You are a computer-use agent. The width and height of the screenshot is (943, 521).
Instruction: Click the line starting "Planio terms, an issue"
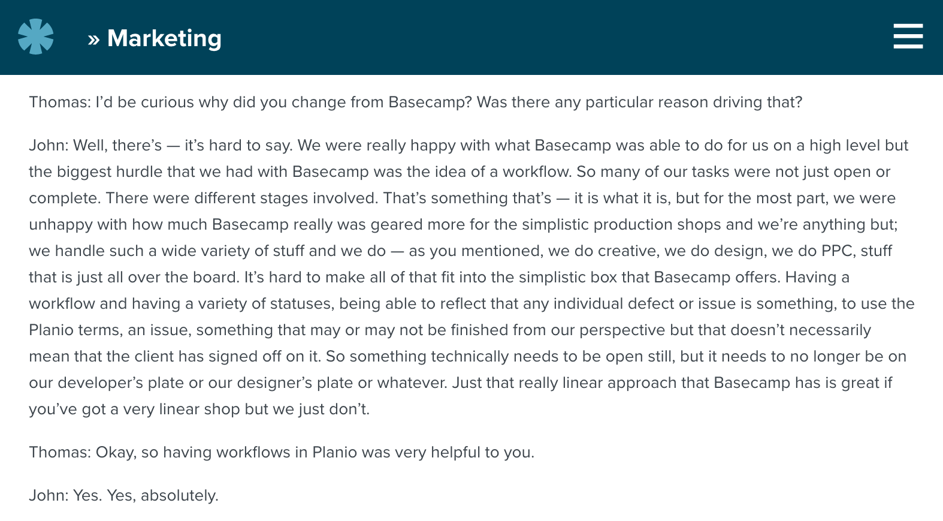click(450, 330)
